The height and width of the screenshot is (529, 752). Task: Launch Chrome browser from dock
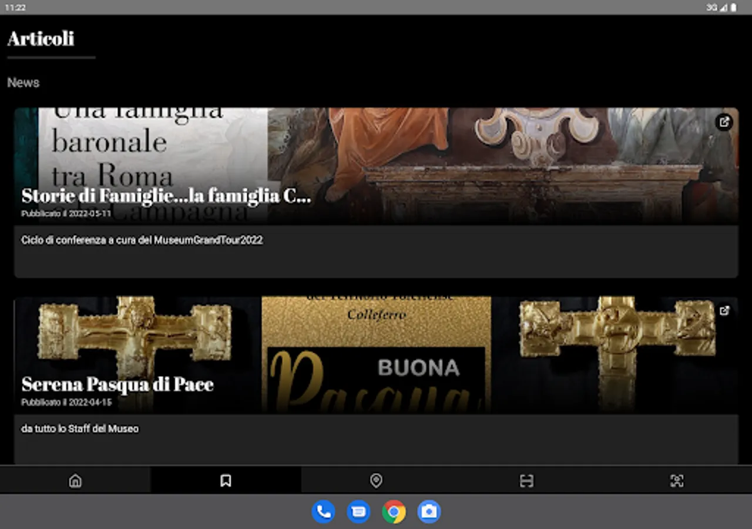pyautogui.click(x=394, y=511)
